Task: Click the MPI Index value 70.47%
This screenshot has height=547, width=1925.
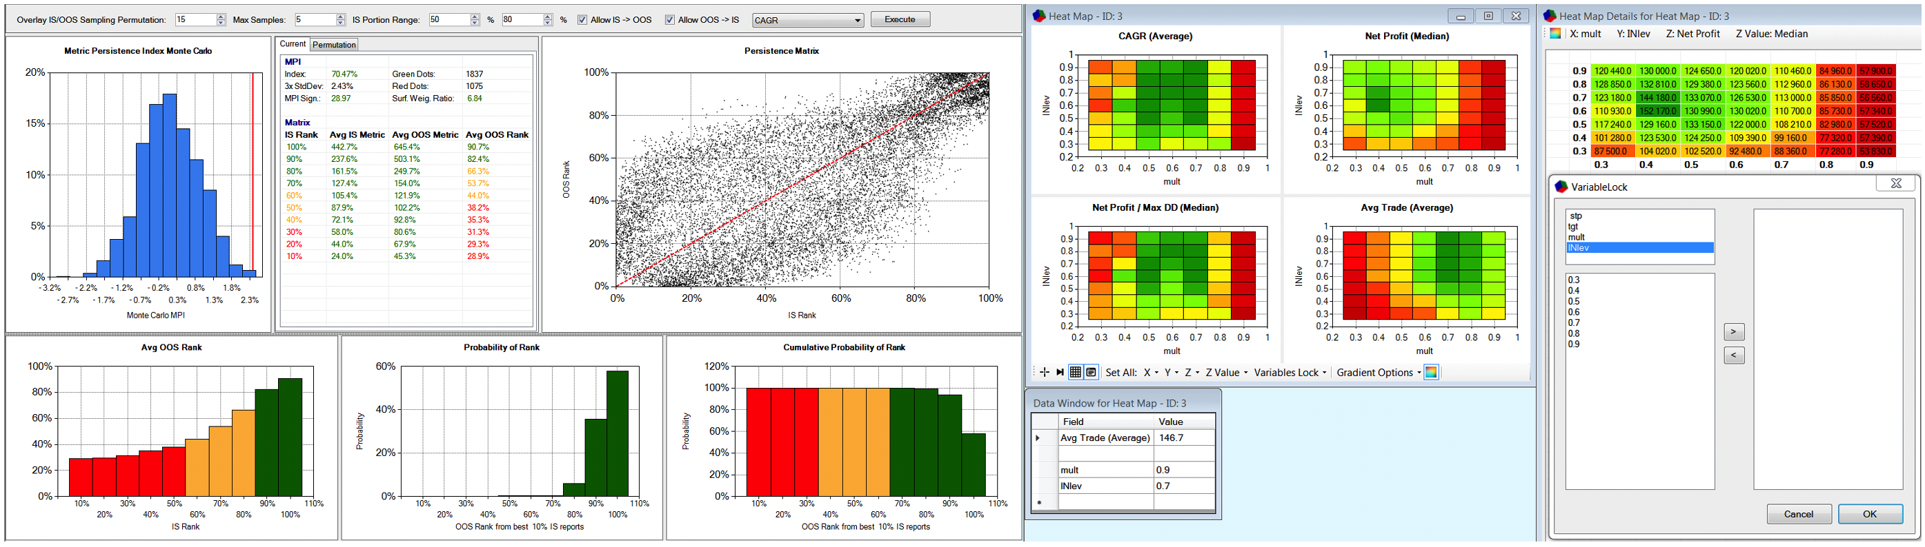Action: (x=344, y=74)
